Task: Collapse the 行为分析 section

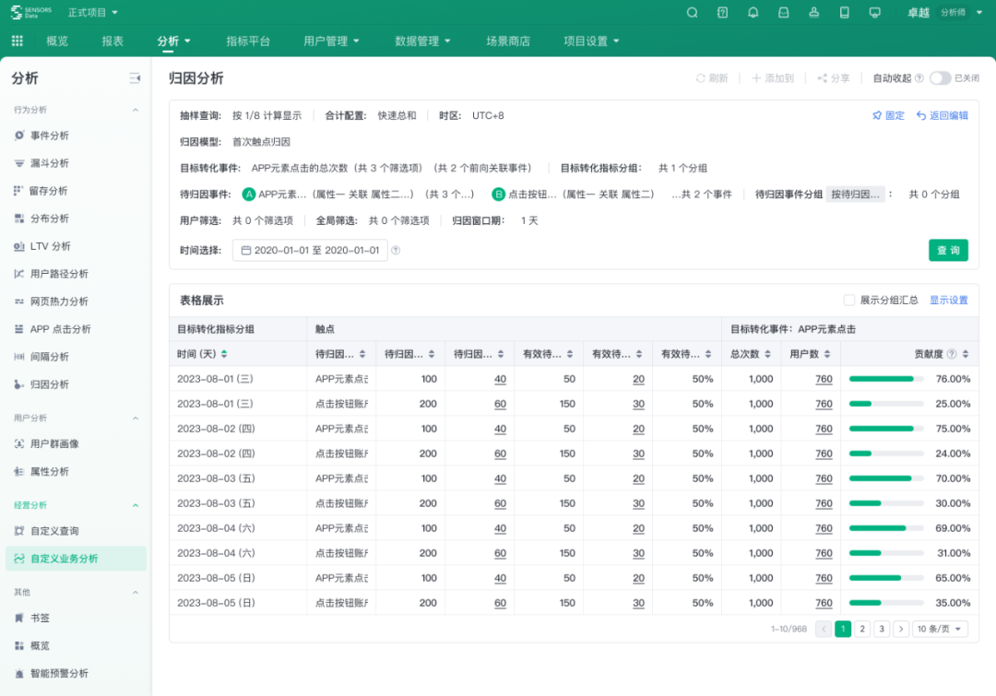Action: click(136, 109)
